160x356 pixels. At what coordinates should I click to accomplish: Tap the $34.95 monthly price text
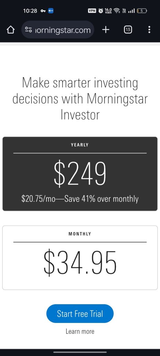click(x=80, y=262)
